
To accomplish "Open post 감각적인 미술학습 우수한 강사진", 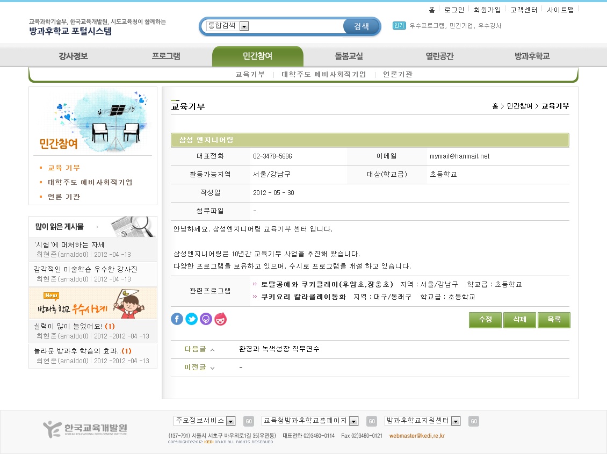I will pos(85,269).
